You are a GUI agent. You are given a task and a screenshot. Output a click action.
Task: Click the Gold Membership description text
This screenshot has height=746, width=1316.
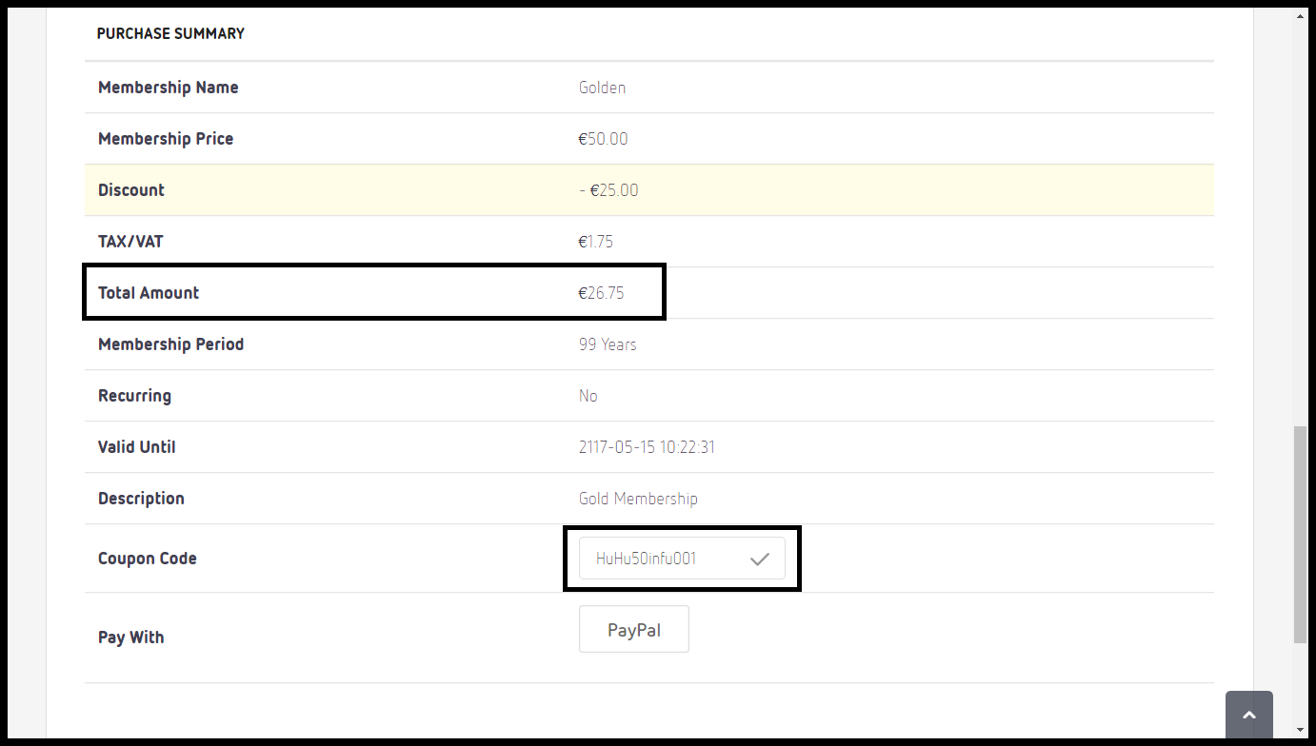638,499
